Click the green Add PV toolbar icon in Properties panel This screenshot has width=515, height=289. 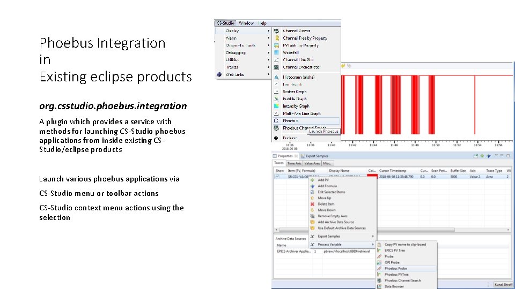click(482, 156)
